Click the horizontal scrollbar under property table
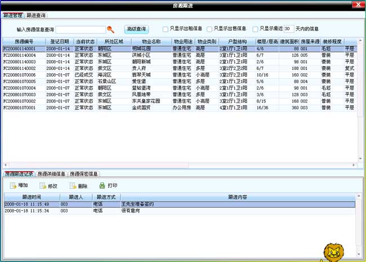This screenshot has height=262, width=366. [x=180, y=165]
